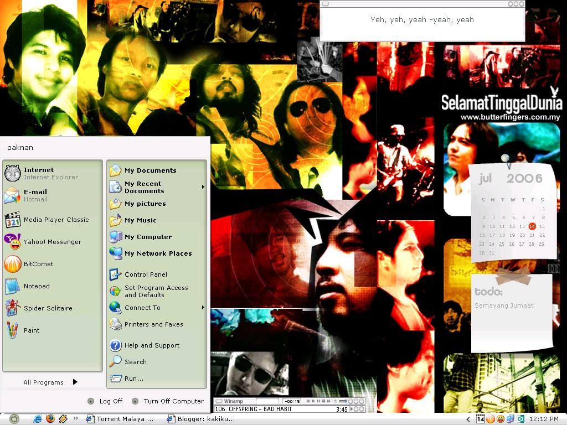Skip to next track in Winamp
567x425 pixels.
pyautogui.click(x=329, y=401)
